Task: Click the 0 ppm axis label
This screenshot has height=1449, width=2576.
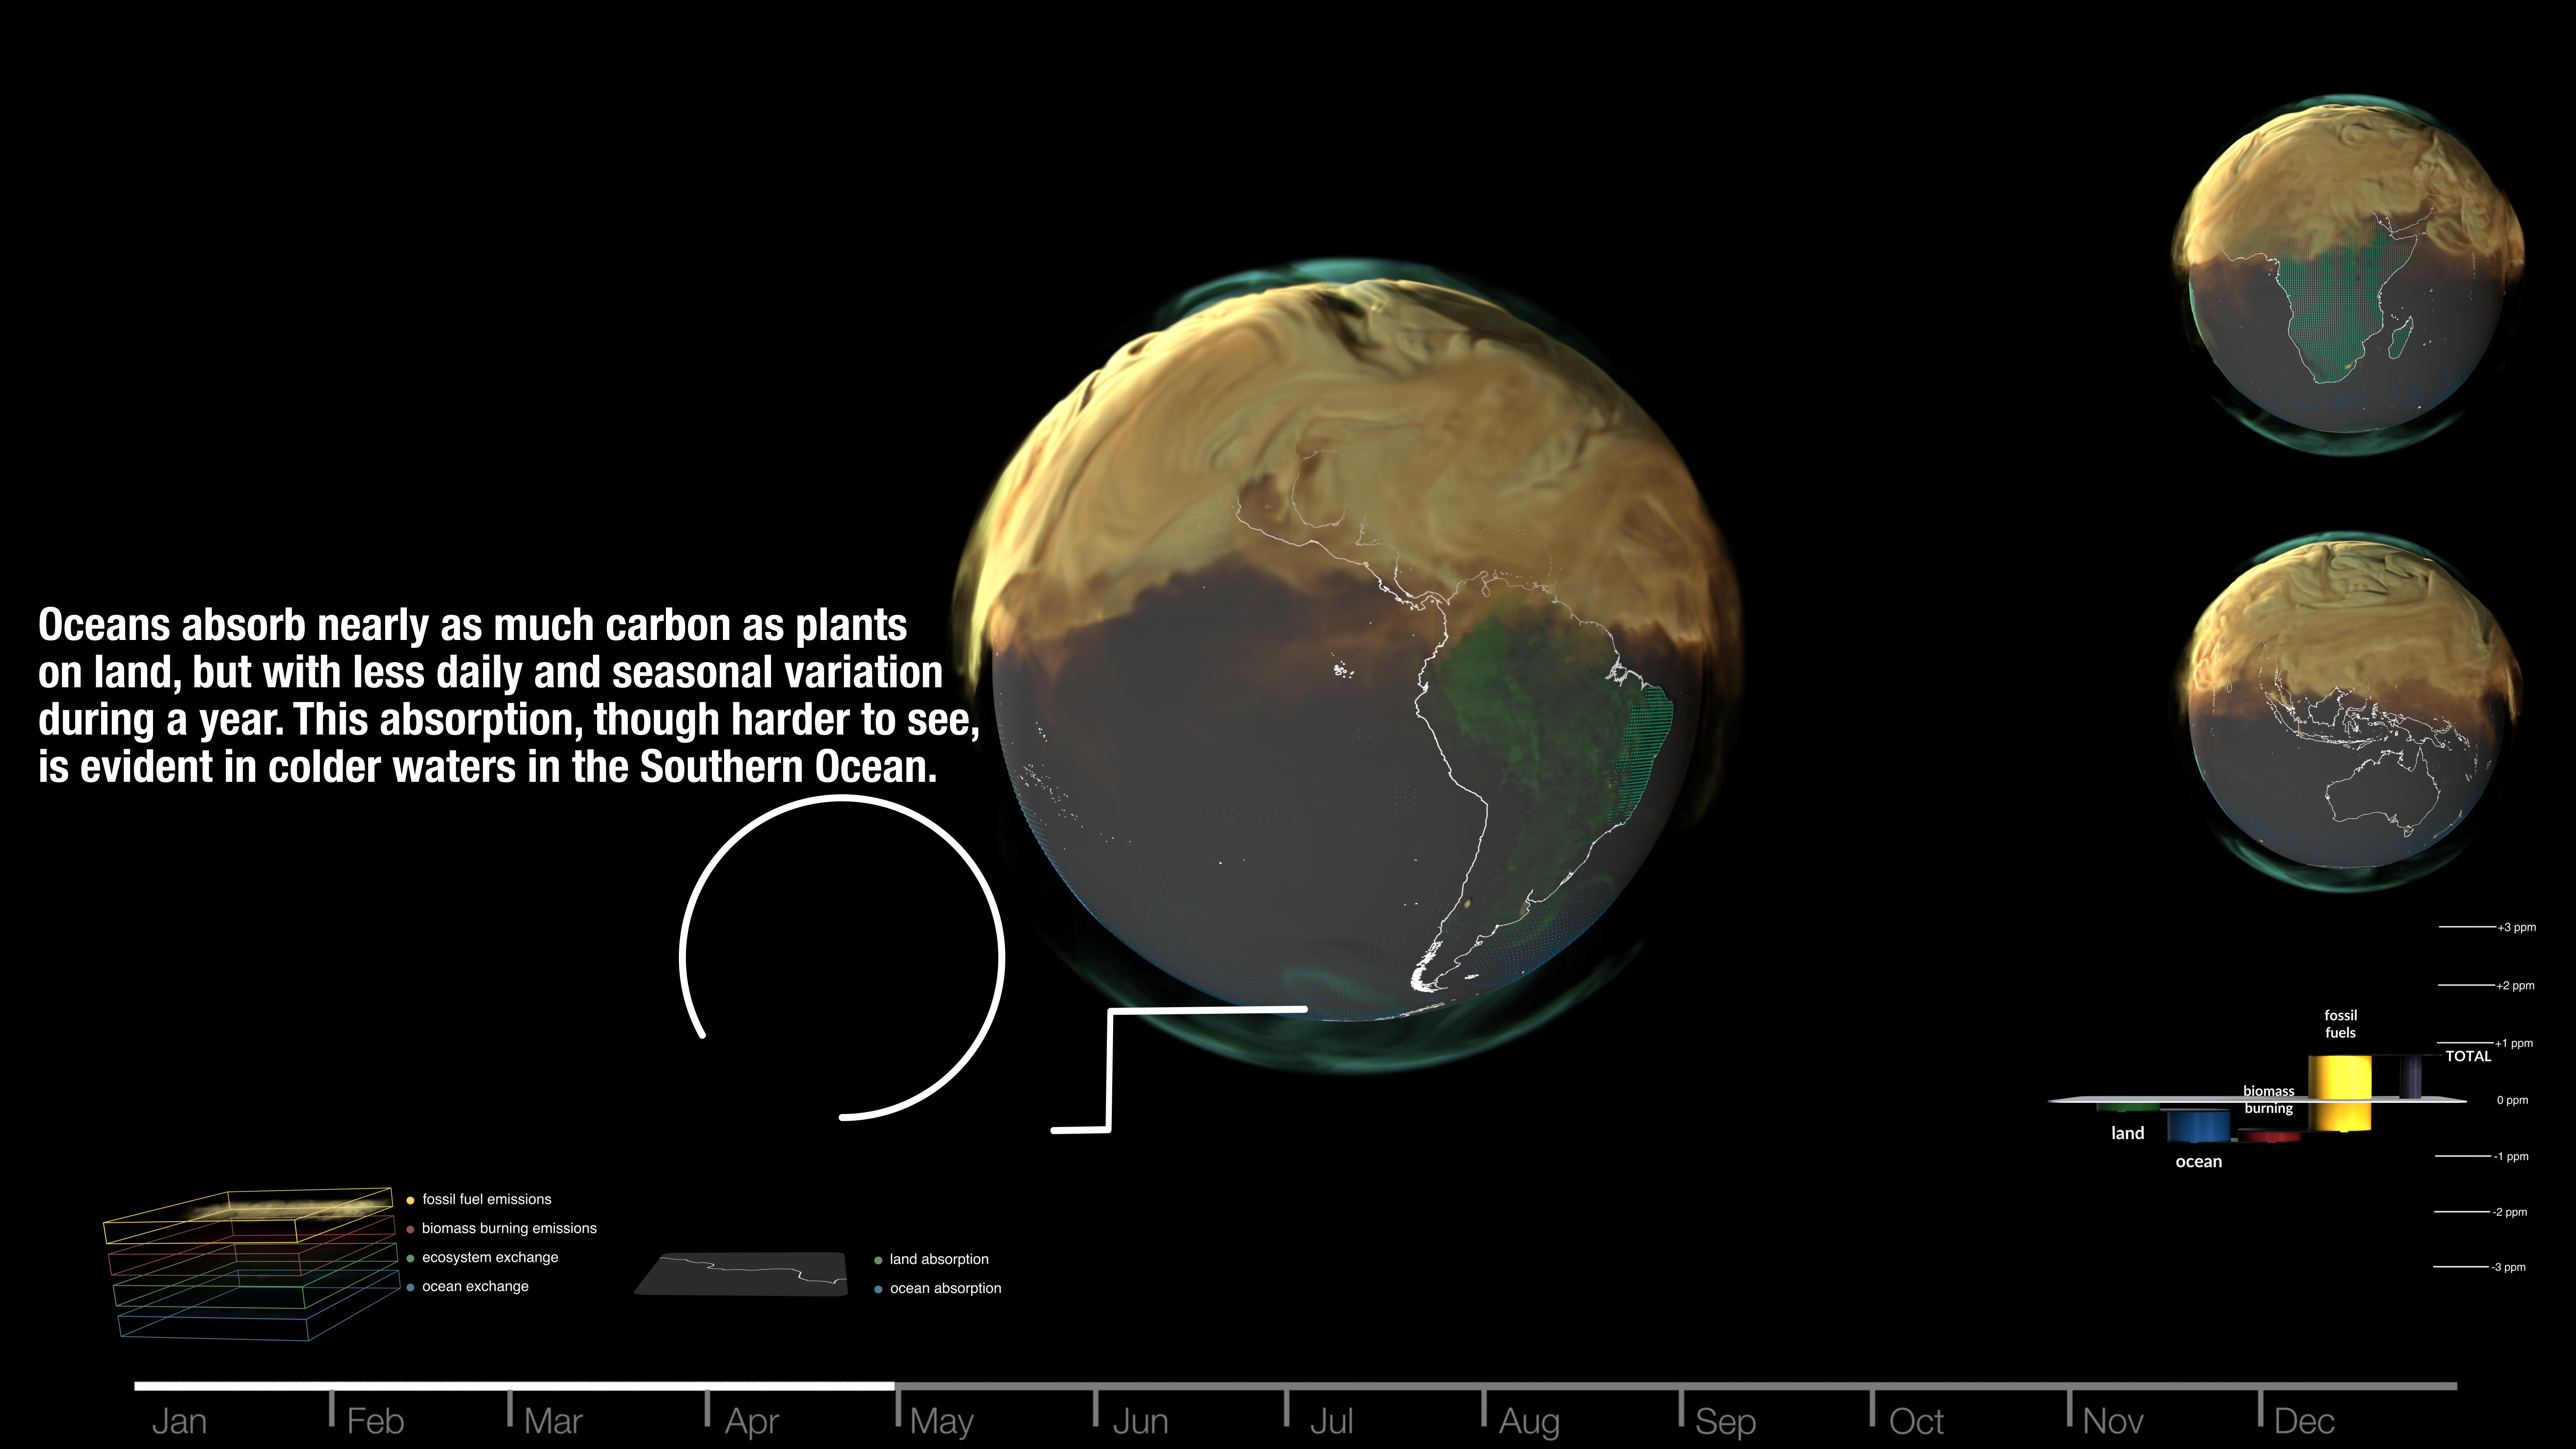Action: click(x=2512, y=1100)
